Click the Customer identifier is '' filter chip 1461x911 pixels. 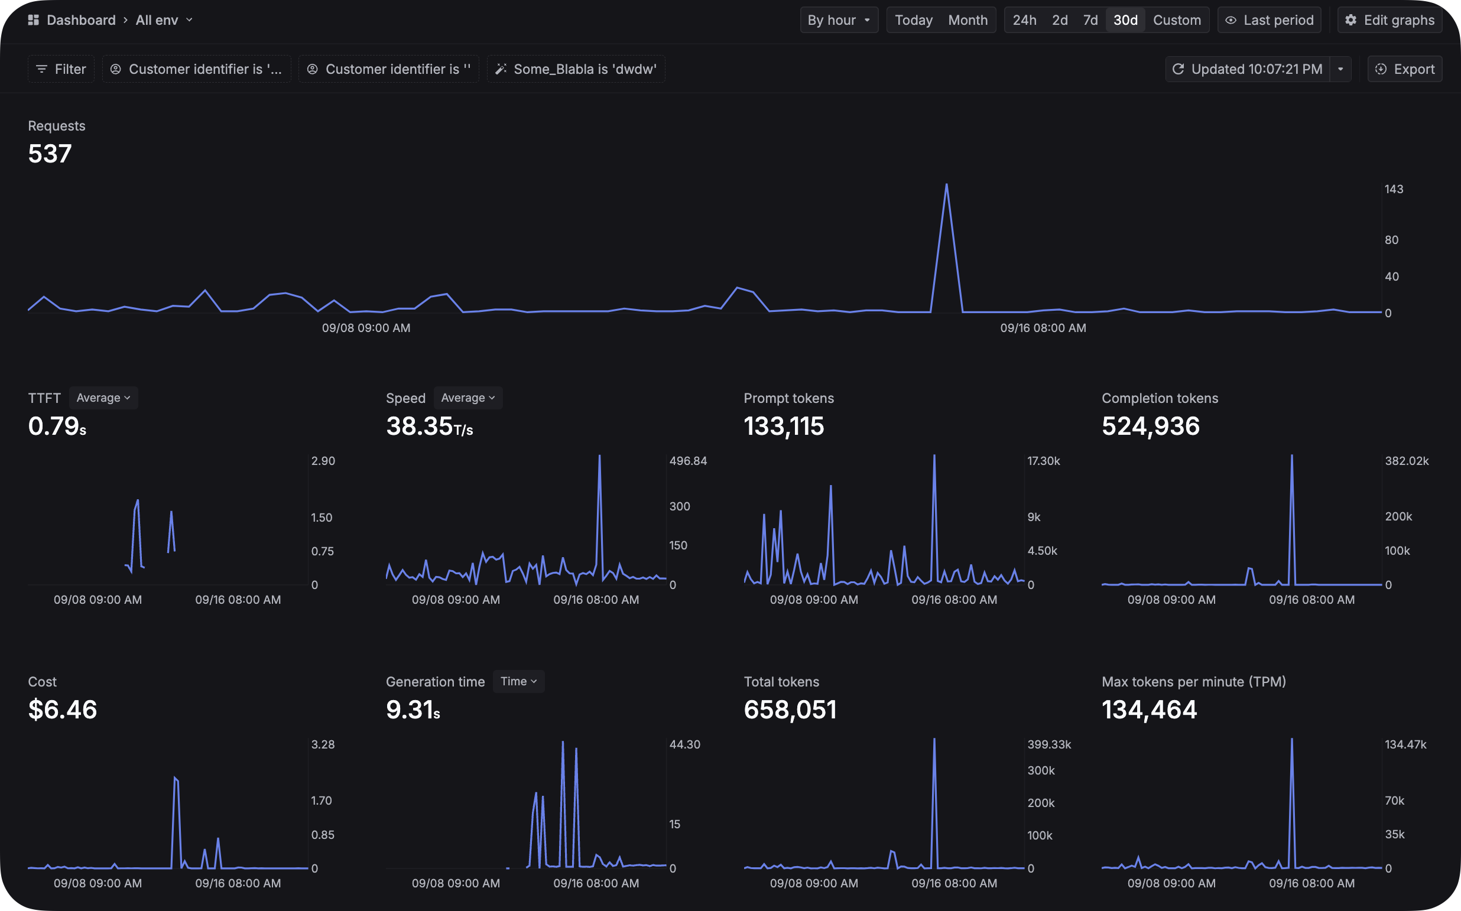pyautogui.click(x=389, y=69)
